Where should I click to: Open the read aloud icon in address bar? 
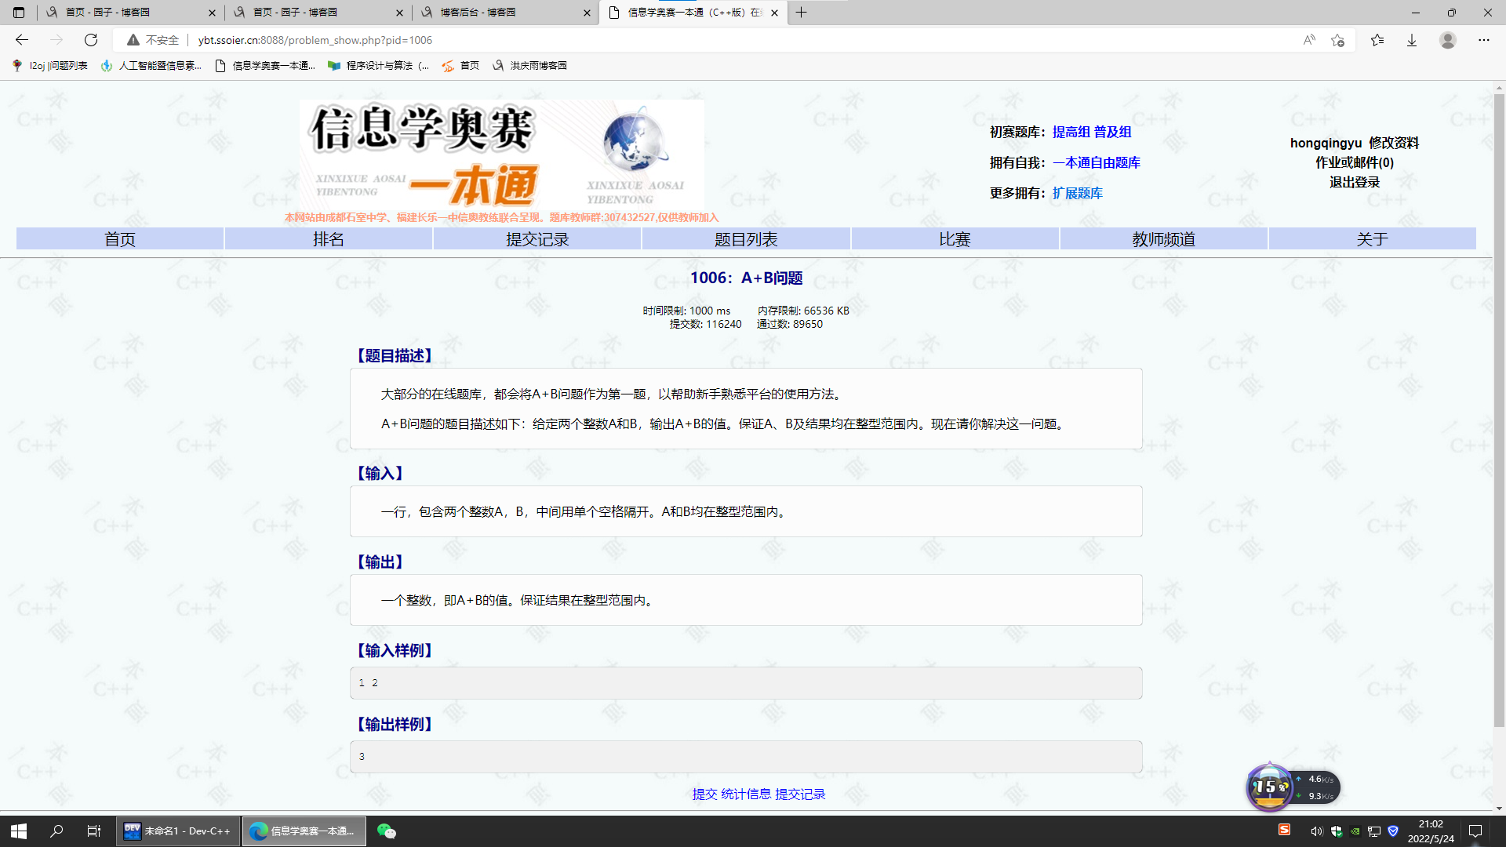1308,40
